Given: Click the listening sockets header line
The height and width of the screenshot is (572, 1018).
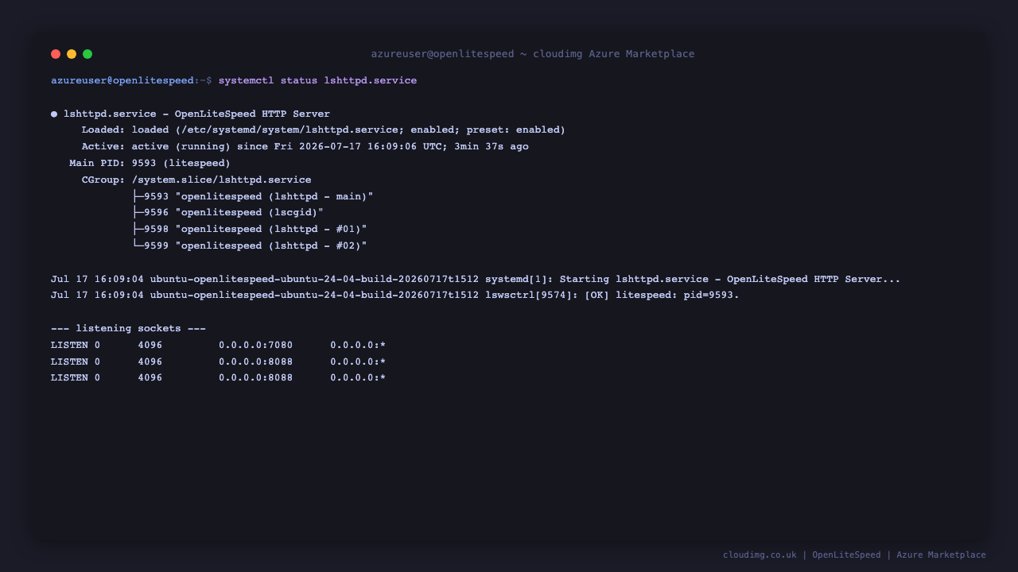Looking at the screenshot, I should pos(128,329).
